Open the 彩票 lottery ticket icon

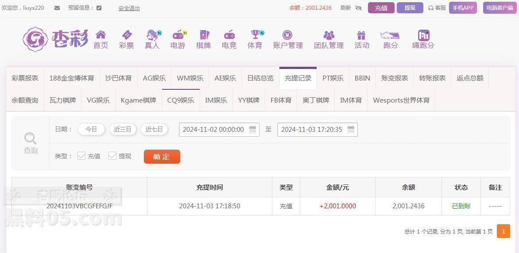coord(127,34)
